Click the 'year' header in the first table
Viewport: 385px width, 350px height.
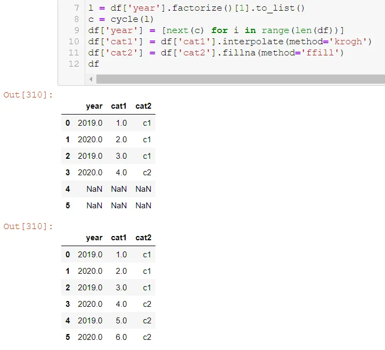coord(94,106)
